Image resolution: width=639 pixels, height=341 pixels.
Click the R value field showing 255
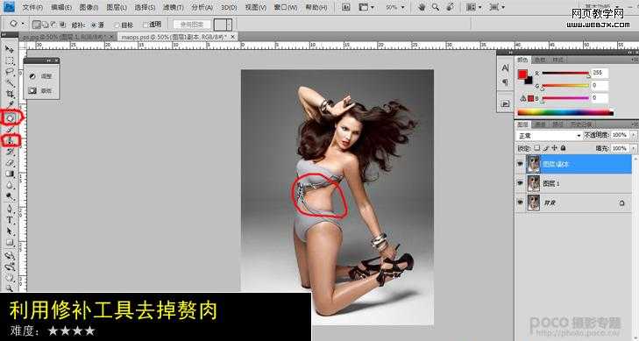pyautogui.click(x=600, y=73)
